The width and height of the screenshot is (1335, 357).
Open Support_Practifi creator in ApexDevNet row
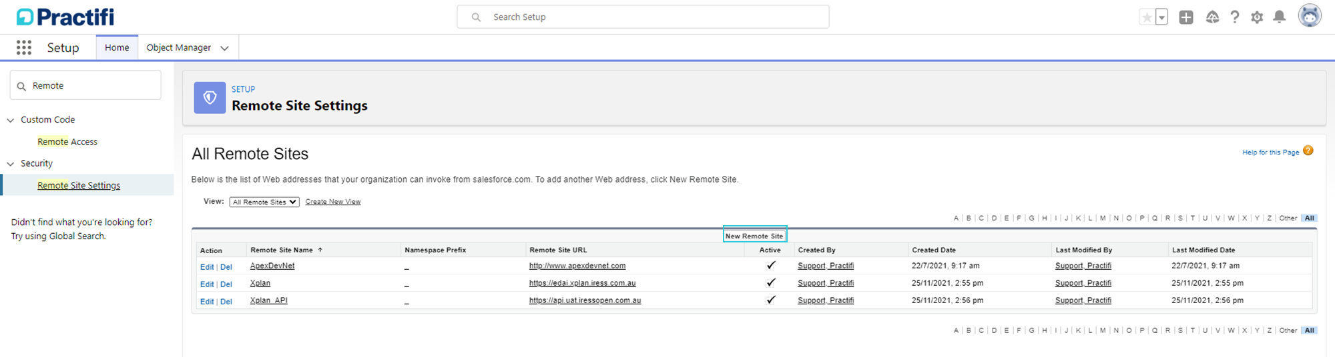pos(826,266)
